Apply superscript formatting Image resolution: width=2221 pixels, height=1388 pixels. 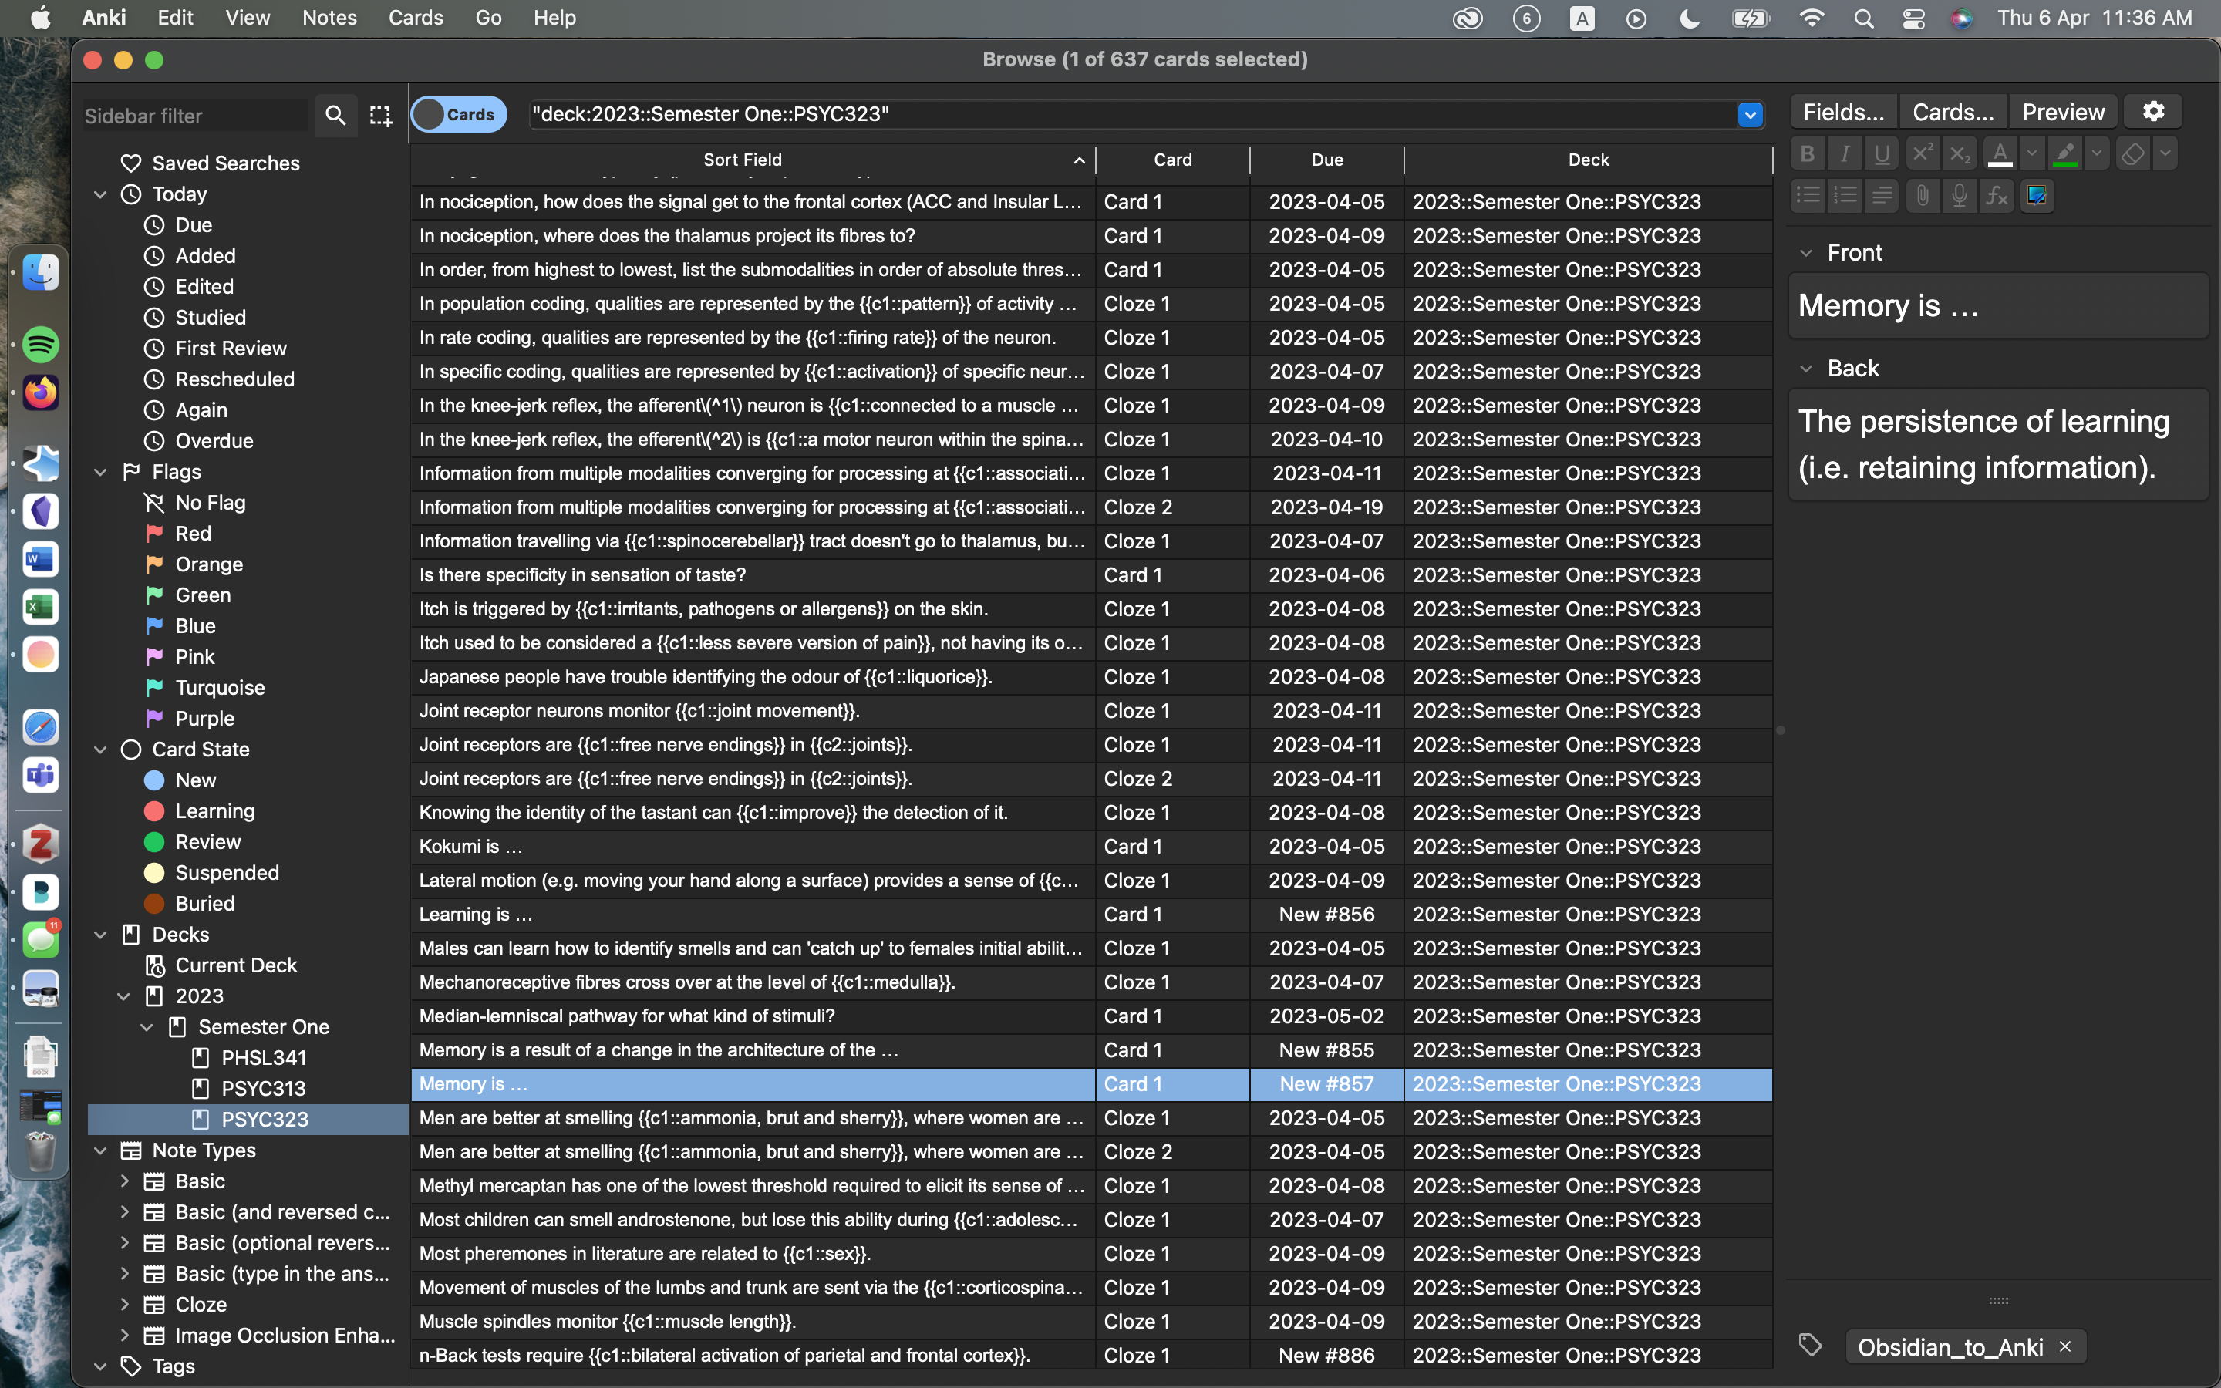point(1922,153)
